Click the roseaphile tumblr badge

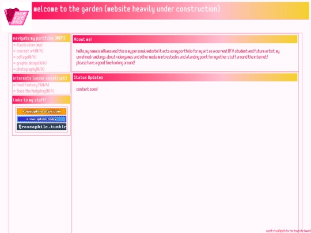tap(41, 127)
